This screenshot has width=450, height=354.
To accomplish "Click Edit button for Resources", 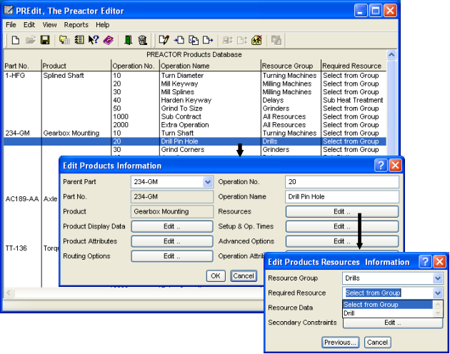I will (x=342, y=211).
